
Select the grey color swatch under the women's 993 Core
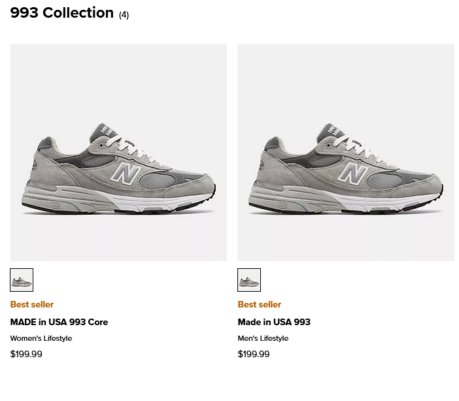22,280
